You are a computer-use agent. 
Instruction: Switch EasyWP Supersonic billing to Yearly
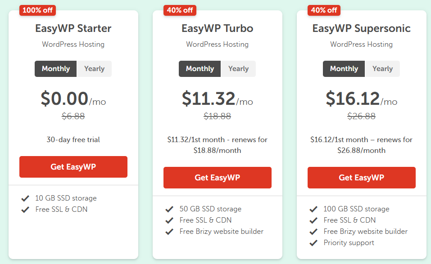[382, 69]
